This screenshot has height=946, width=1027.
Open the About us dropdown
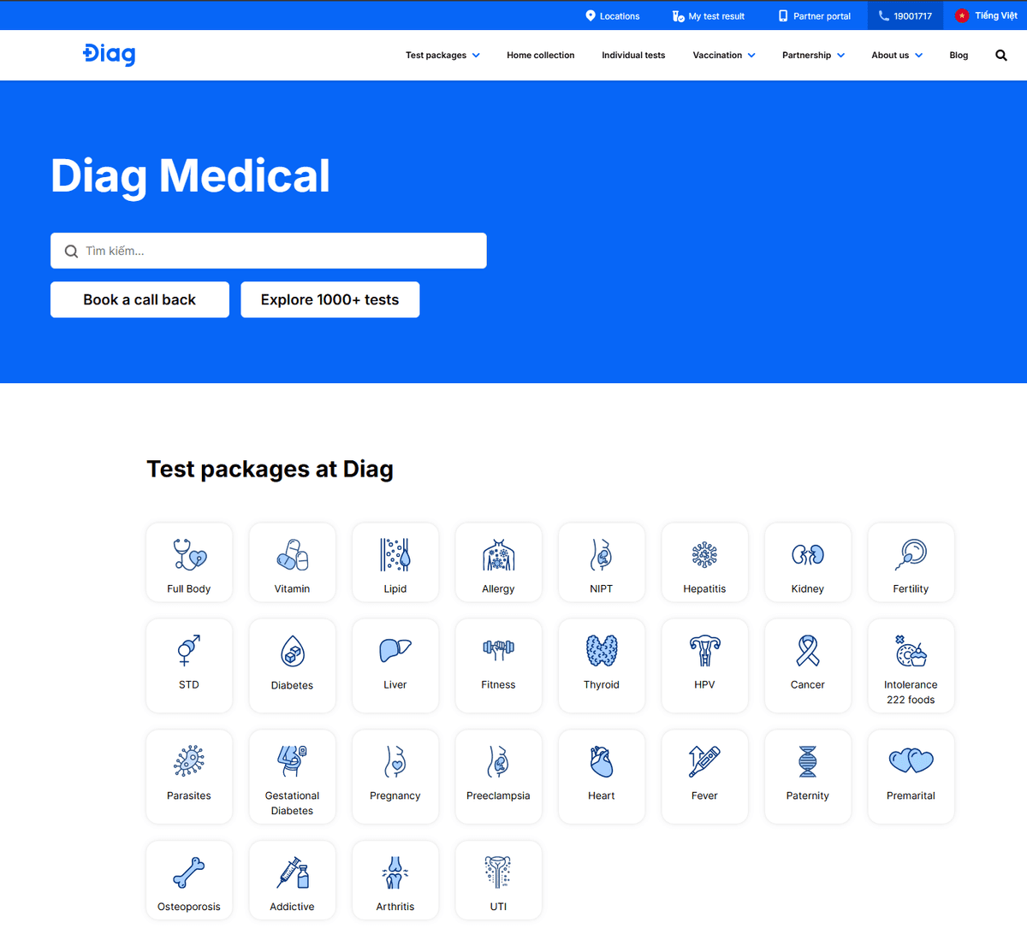(896, 55)
